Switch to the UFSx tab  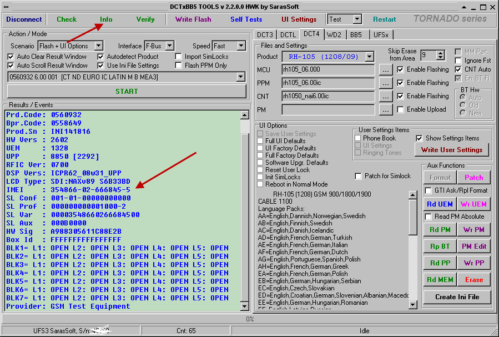381,34
